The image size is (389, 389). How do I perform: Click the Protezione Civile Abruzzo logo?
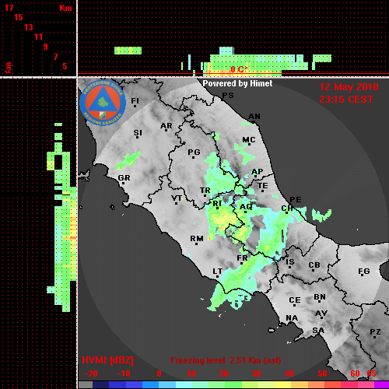click(103, 103)
